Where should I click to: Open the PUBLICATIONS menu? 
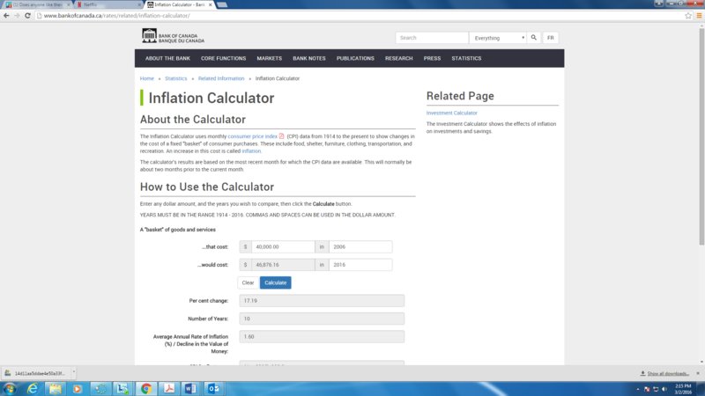point(355,58)
